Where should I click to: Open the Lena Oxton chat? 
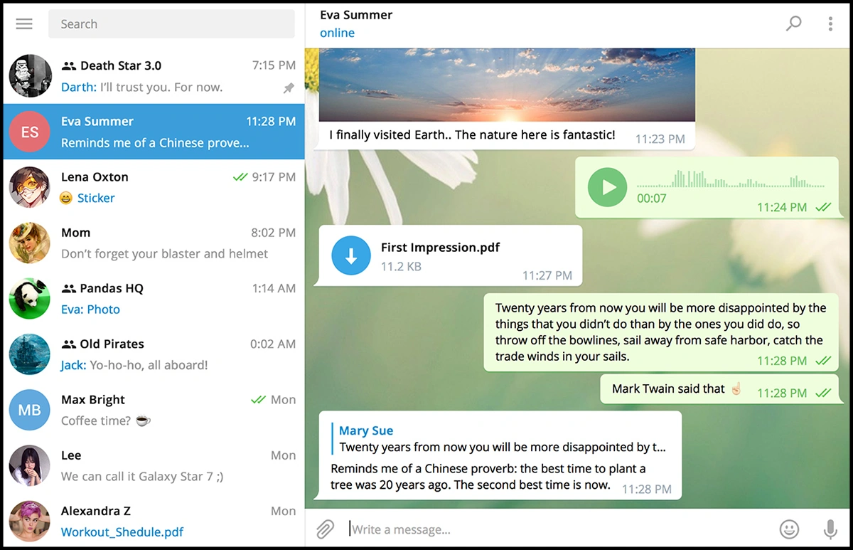(x=154, y=187)
